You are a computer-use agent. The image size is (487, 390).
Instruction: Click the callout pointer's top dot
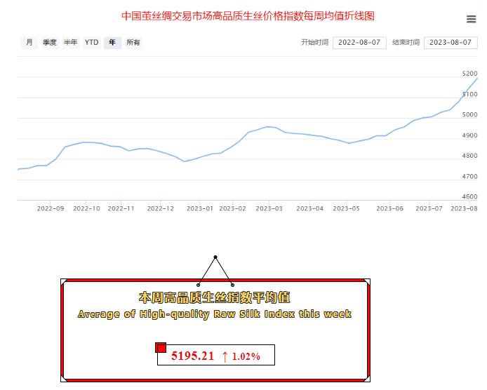[x=215, y=257]
